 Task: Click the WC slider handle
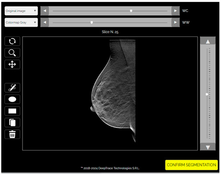131,11
